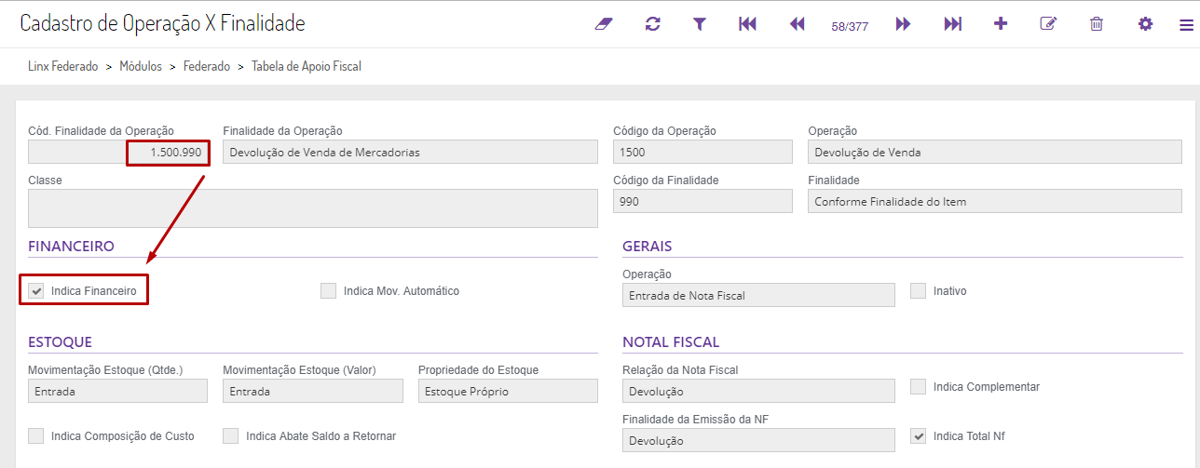Go to the previous record
This screenshot has width=1200, height=468.
(797, 24)
